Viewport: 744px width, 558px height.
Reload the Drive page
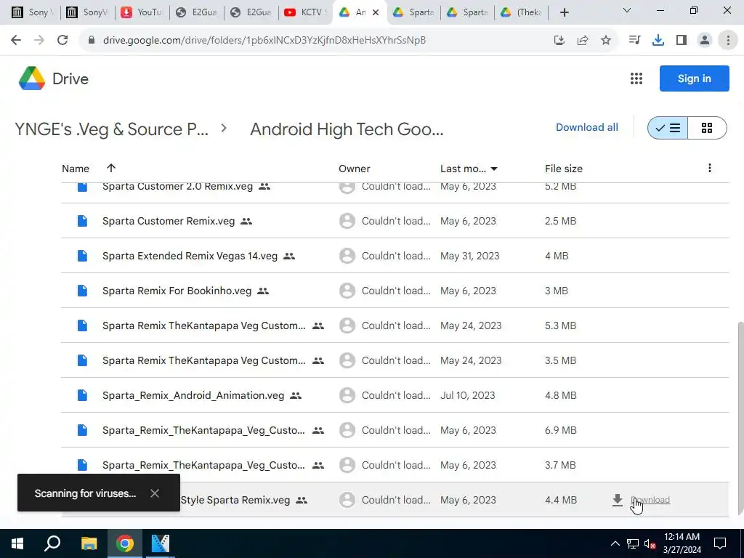tap(62, 41)
